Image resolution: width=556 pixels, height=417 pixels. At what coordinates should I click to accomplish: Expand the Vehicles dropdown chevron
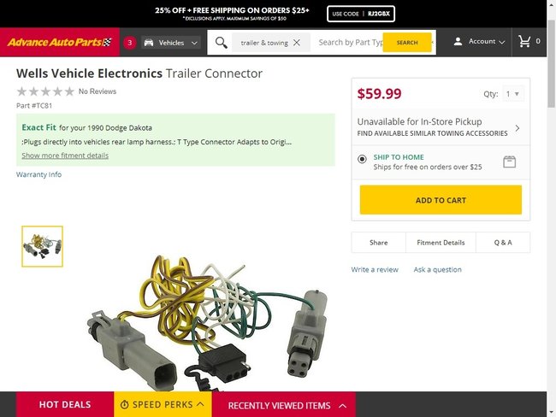[x=195, y=42]
